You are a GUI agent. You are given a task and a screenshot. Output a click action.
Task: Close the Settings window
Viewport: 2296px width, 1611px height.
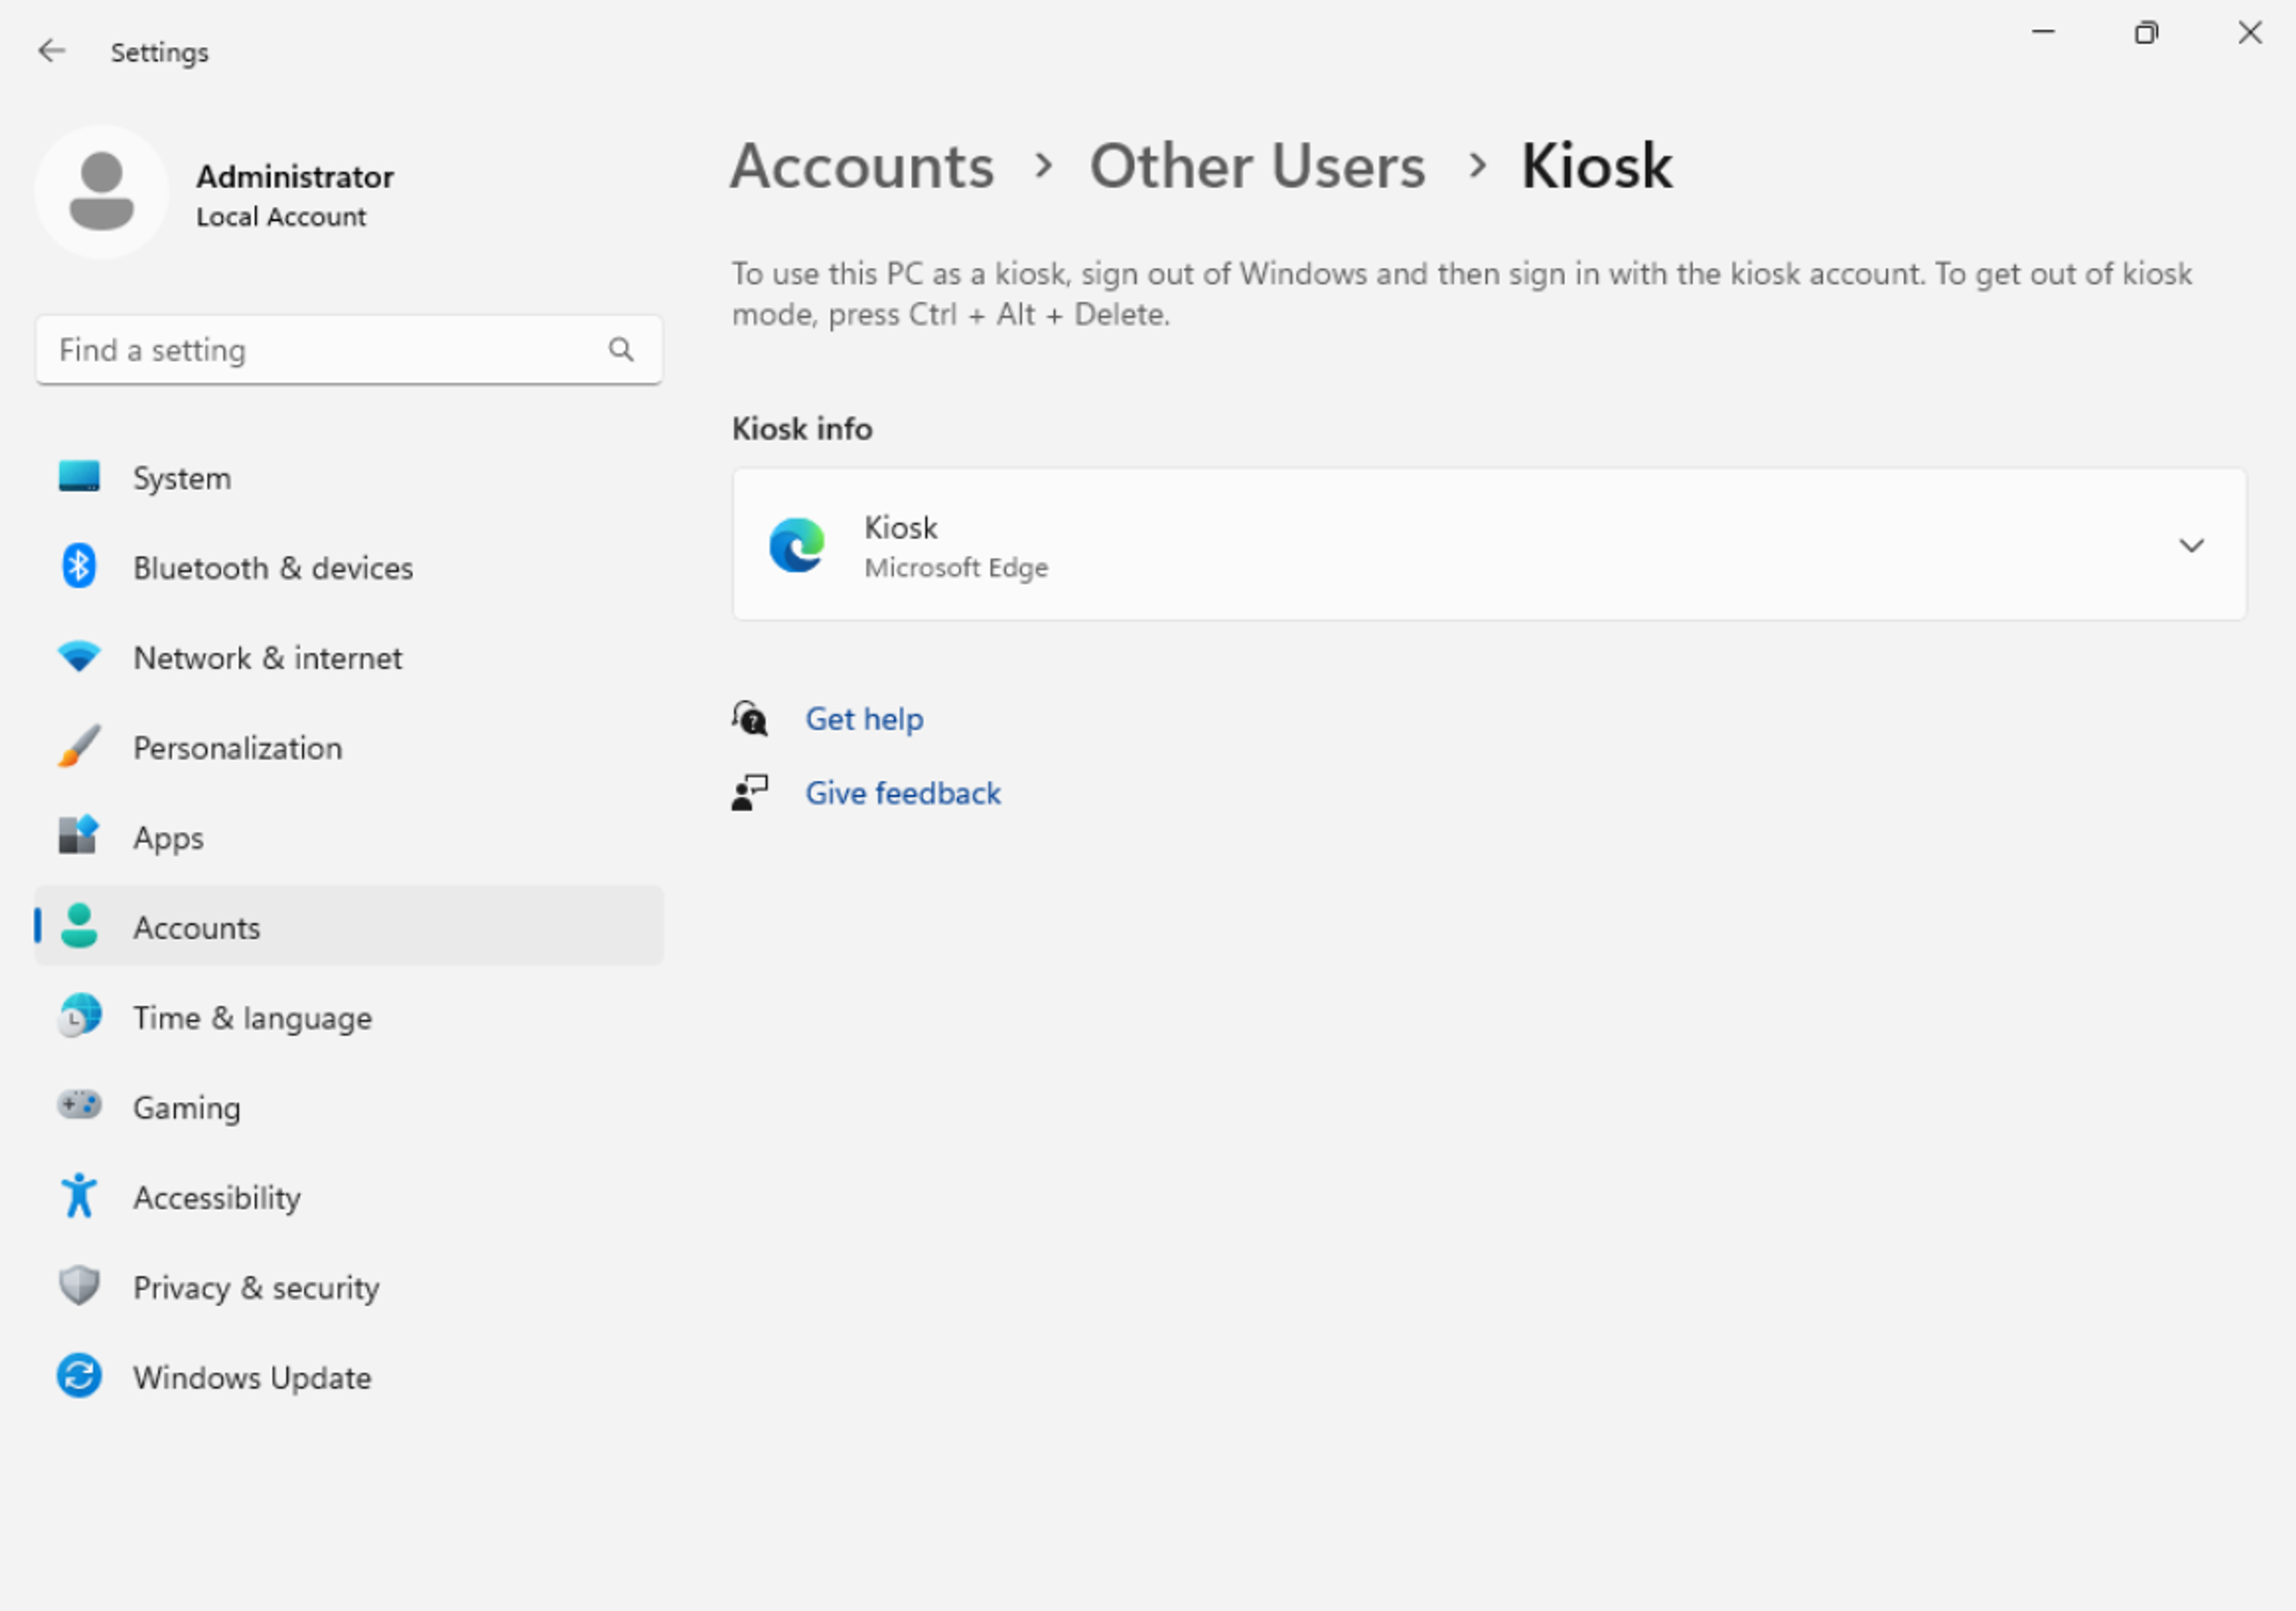tap(2250, 32)
